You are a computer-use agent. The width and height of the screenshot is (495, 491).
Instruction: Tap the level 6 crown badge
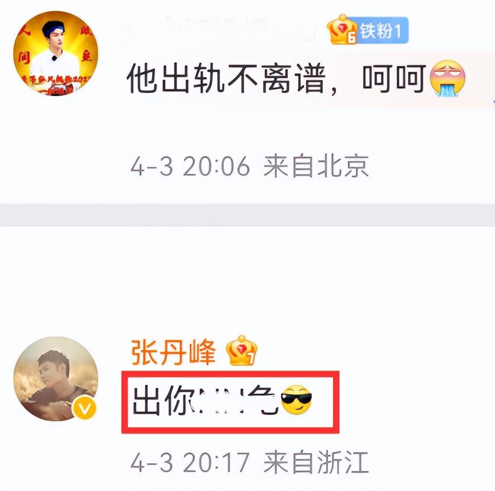coord(342,30)
